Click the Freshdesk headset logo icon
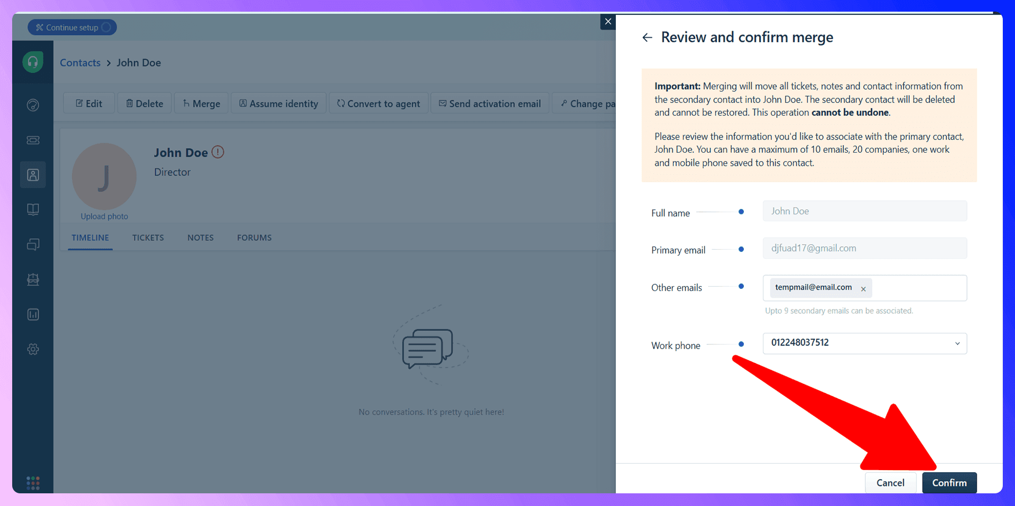 pos(33,62)
